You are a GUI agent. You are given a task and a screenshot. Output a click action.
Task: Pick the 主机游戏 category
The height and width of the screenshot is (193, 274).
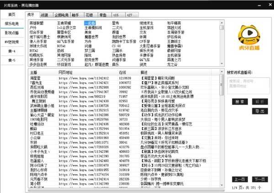(x=147, y=27)
